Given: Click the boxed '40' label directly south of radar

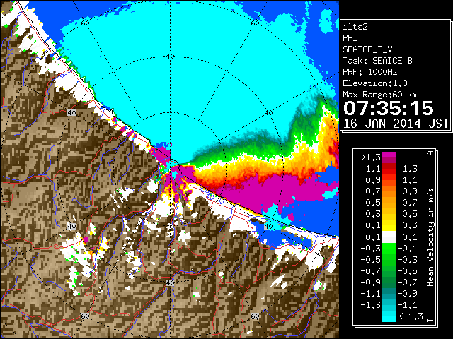Looking at the screenshot, I should pyautogui.click(x=170, y=282).
